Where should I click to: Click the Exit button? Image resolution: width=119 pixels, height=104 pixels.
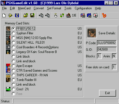[108, 93]
